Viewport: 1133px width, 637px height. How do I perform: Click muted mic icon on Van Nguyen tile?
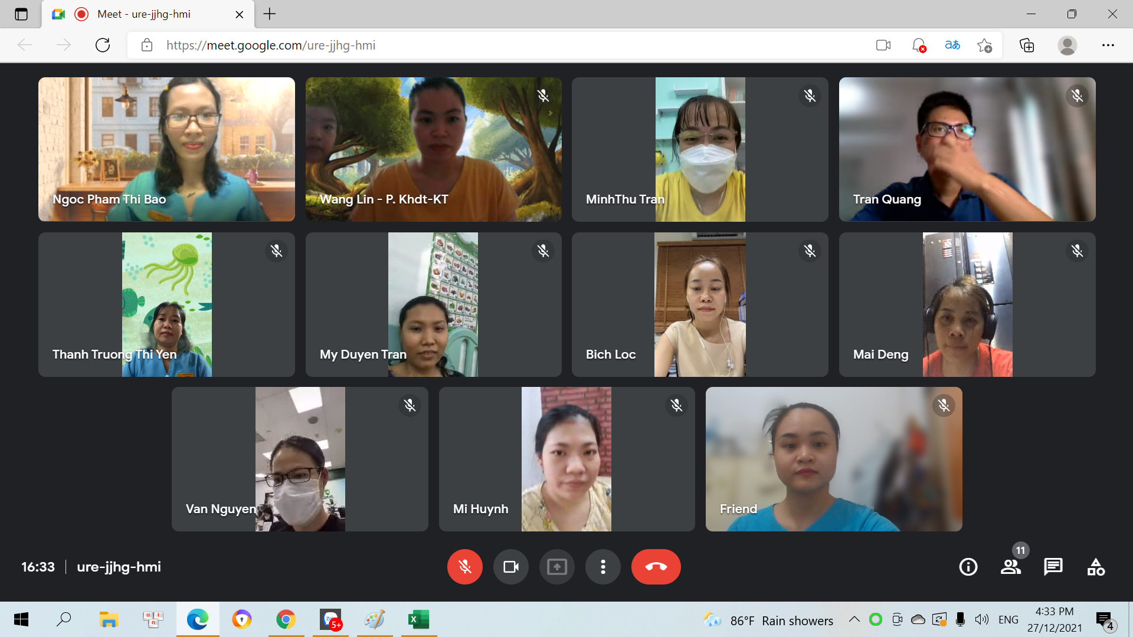tap(410, 405)
